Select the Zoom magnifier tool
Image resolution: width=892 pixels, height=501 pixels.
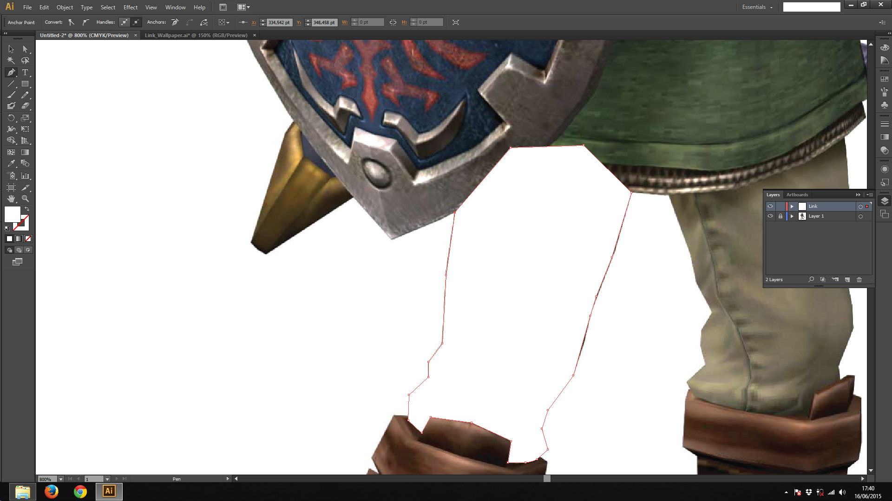click(x=25, y=199)
